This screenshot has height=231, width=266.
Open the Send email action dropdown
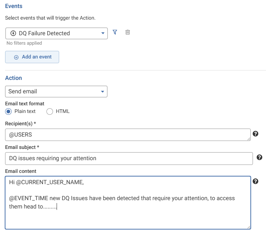102,92
